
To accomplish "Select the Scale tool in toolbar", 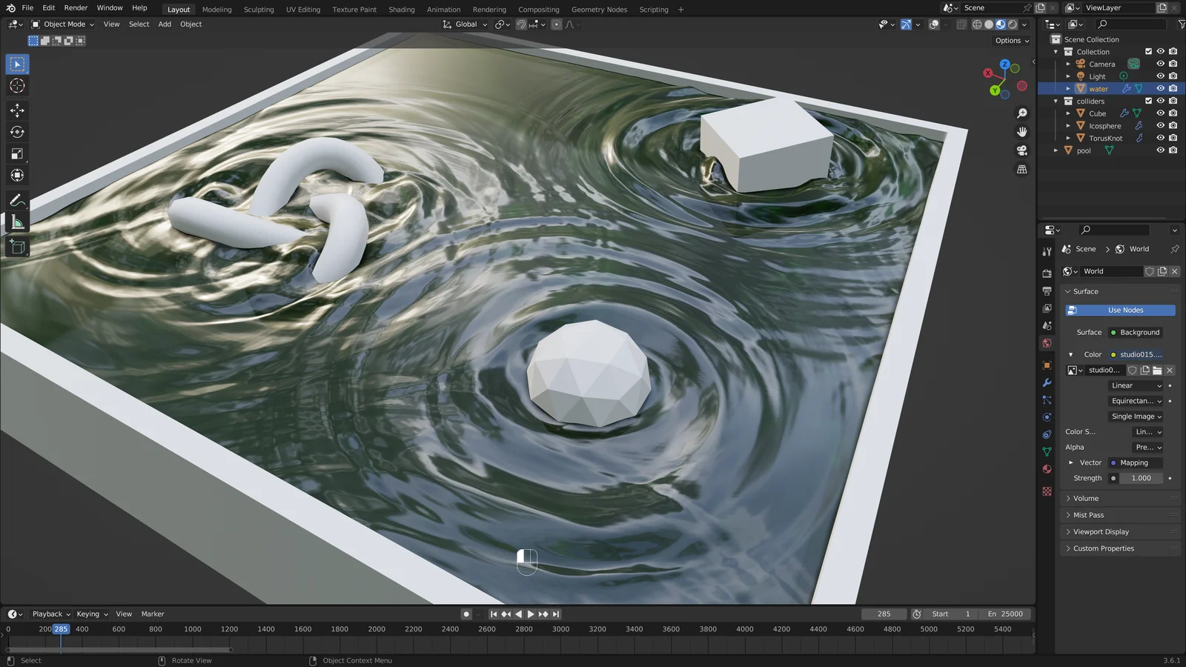I will coord(17,154).
